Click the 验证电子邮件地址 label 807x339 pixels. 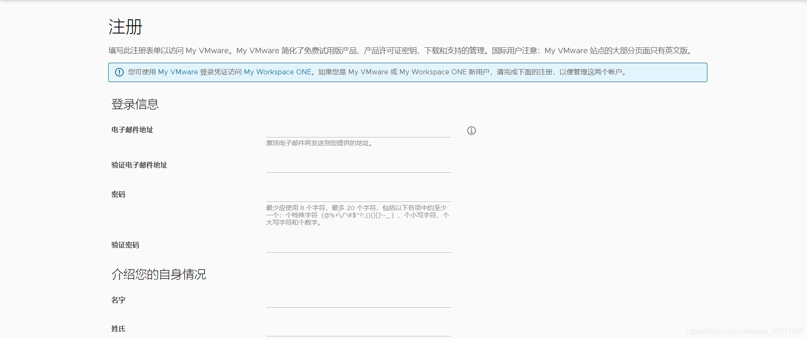(139, 165)
